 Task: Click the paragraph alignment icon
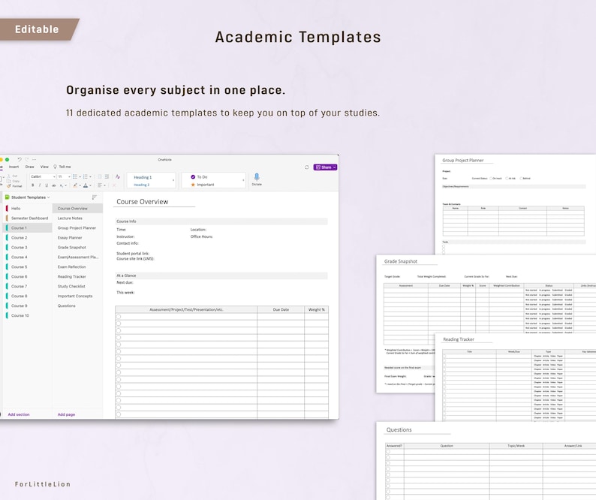pos(100,185)
